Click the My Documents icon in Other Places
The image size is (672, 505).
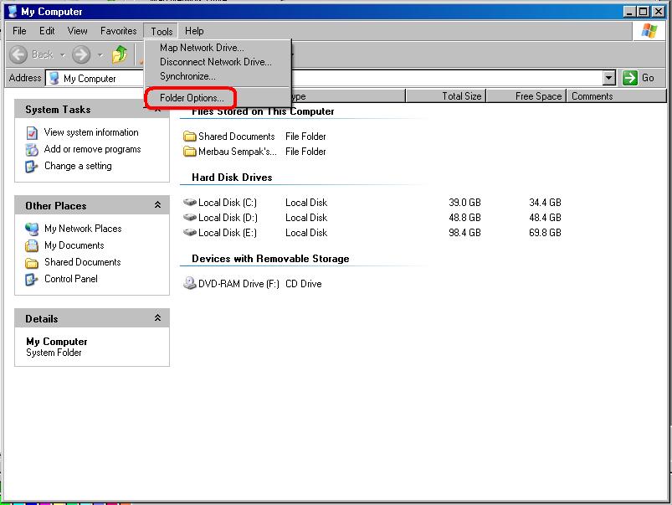click(31, 246)
